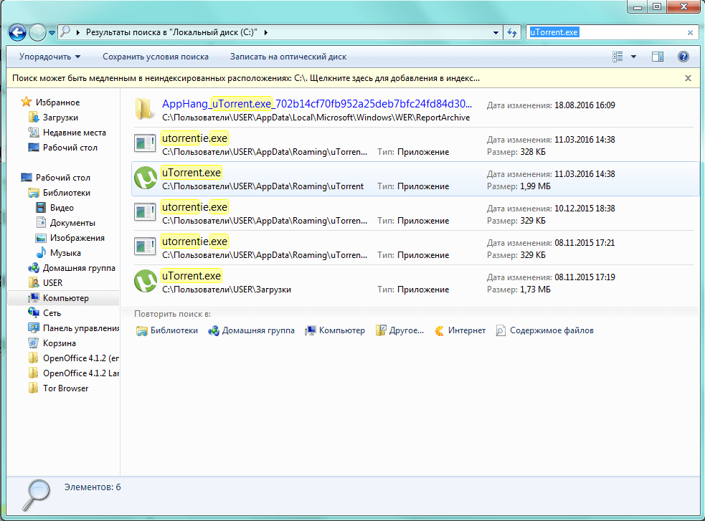Image resolution: width=705 pixels, height=521 pixels.
Task: Open the view options dropdown arrow
Action: (633, 57)
